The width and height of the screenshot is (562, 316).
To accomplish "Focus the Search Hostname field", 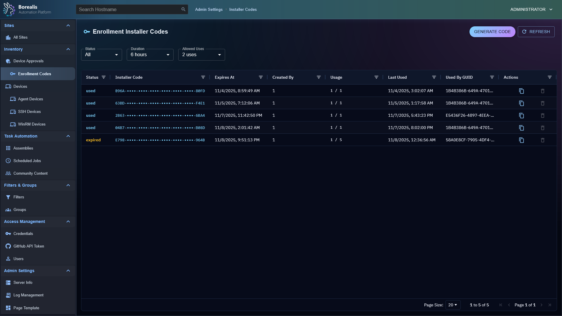I will point(129,9).
